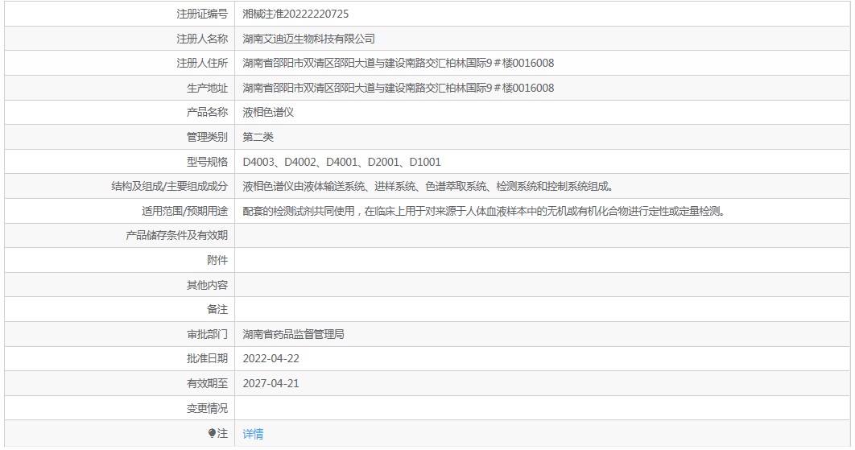Image resolution: width=855 pixels, height=450 pixels.
Task: Click the 备注 label
Action: (x=217, y=309)
